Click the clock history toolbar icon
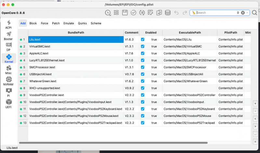 click(x=108, y=13)
